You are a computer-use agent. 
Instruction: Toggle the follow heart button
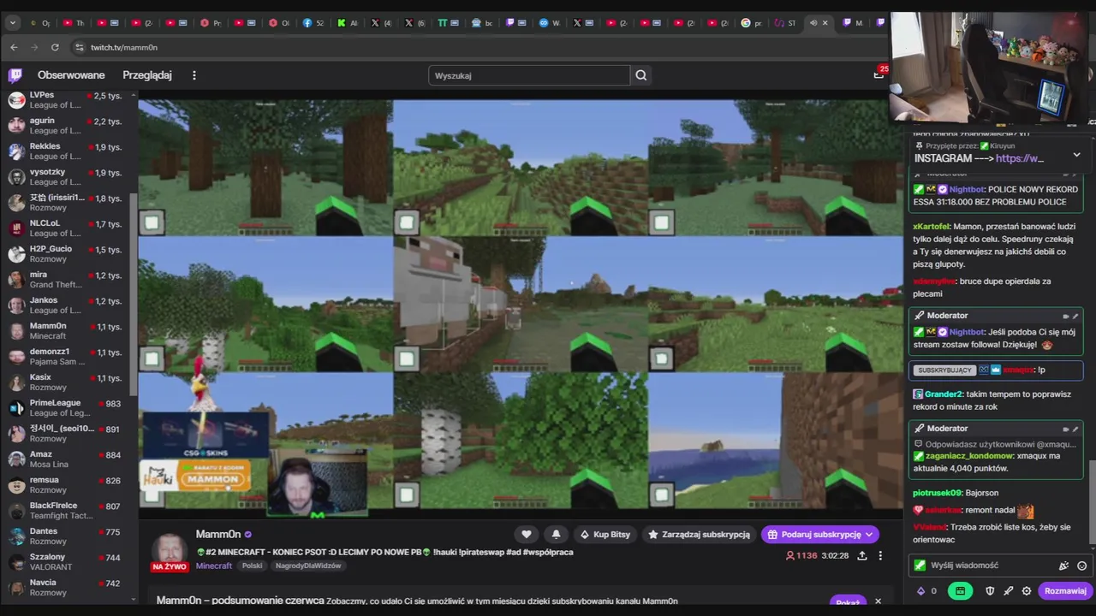pyautogui.click(x=527, y=535)
